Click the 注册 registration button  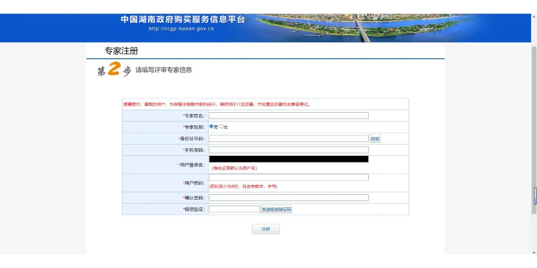click(x=266, y=229)
